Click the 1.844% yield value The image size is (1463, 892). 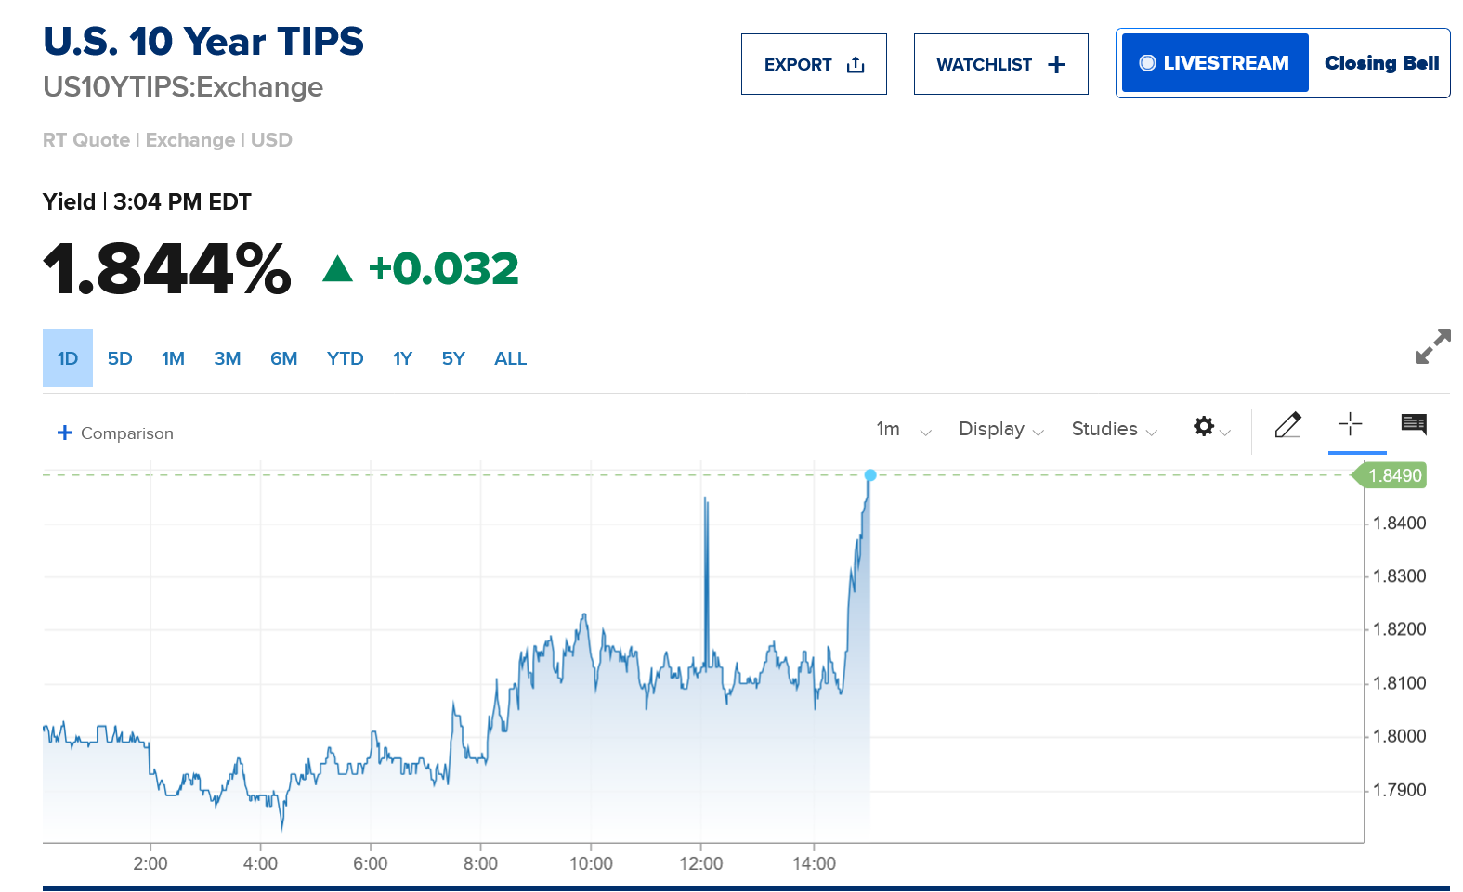(x=167, y=269)
